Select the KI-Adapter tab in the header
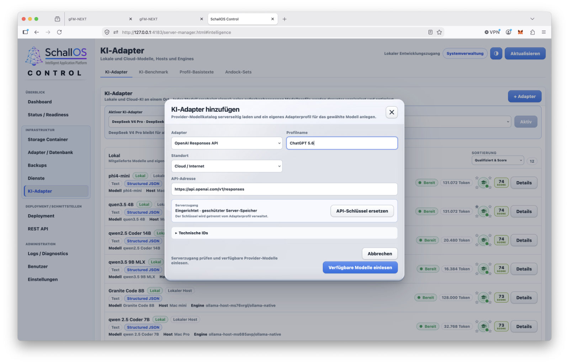The height and width of the screenshot is (364, 569). (116, 72)
